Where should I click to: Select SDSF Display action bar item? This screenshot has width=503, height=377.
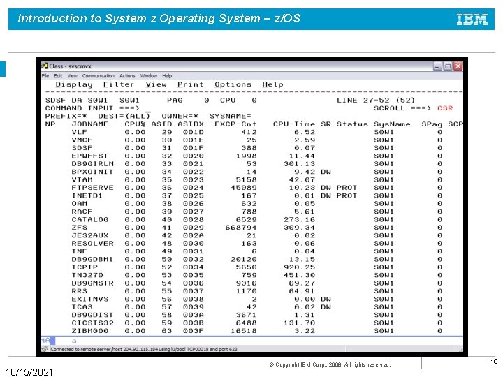74,84
